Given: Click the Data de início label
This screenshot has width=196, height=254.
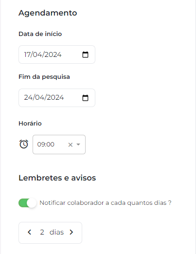Looking at the screenshot, I should tap(40, 34).
